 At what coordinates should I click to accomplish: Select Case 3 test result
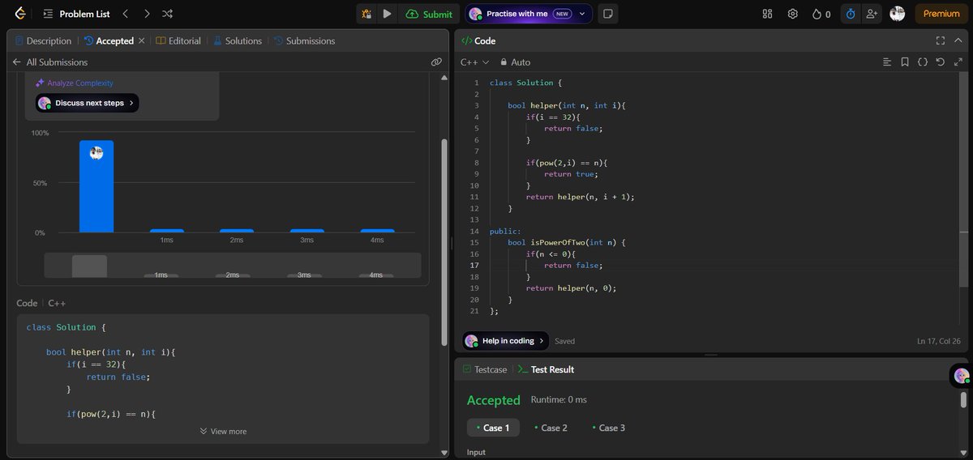[x=608, y=428]
